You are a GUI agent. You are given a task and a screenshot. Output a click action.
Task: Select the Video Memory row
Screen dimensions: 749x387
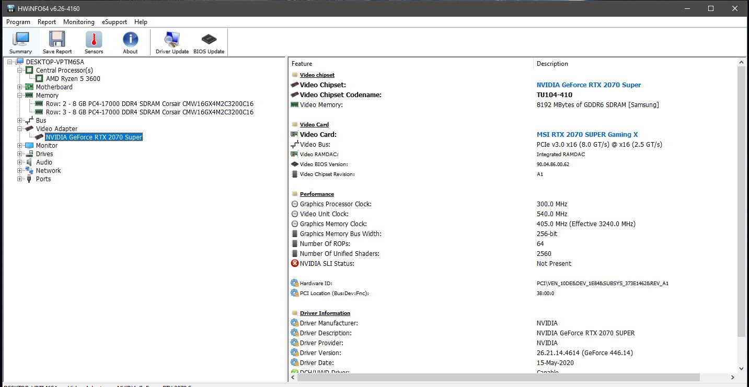(x=513, y=105)
